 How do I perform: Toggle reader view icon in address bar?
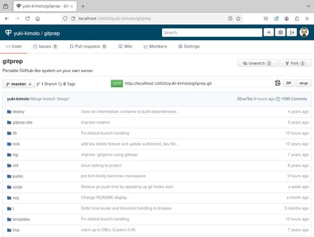230,19
